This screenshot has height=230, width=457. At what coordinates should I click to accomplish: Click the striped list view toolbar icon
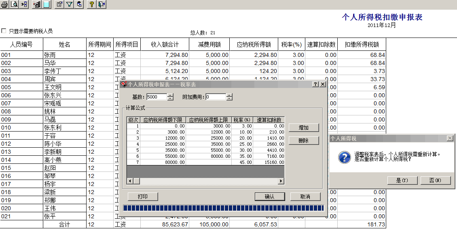(47, 4)
